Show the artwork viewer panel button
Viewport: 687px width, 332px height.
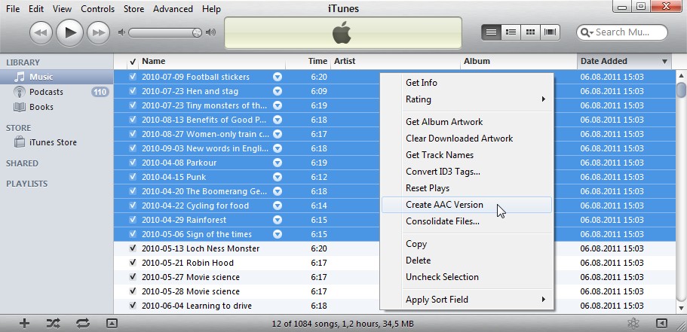click(112, 324)
